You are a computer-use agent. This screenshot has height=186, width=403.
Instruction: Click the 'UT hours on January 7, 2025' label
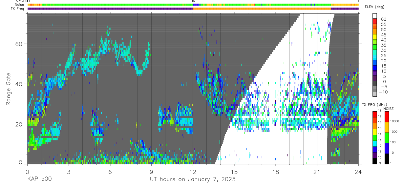pyautogui.click(x=193, y=179)
